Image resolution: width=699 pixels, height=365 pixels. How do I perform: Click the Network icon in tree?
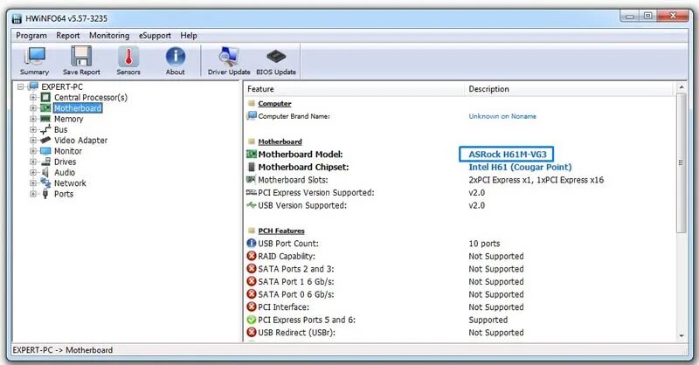45,182
